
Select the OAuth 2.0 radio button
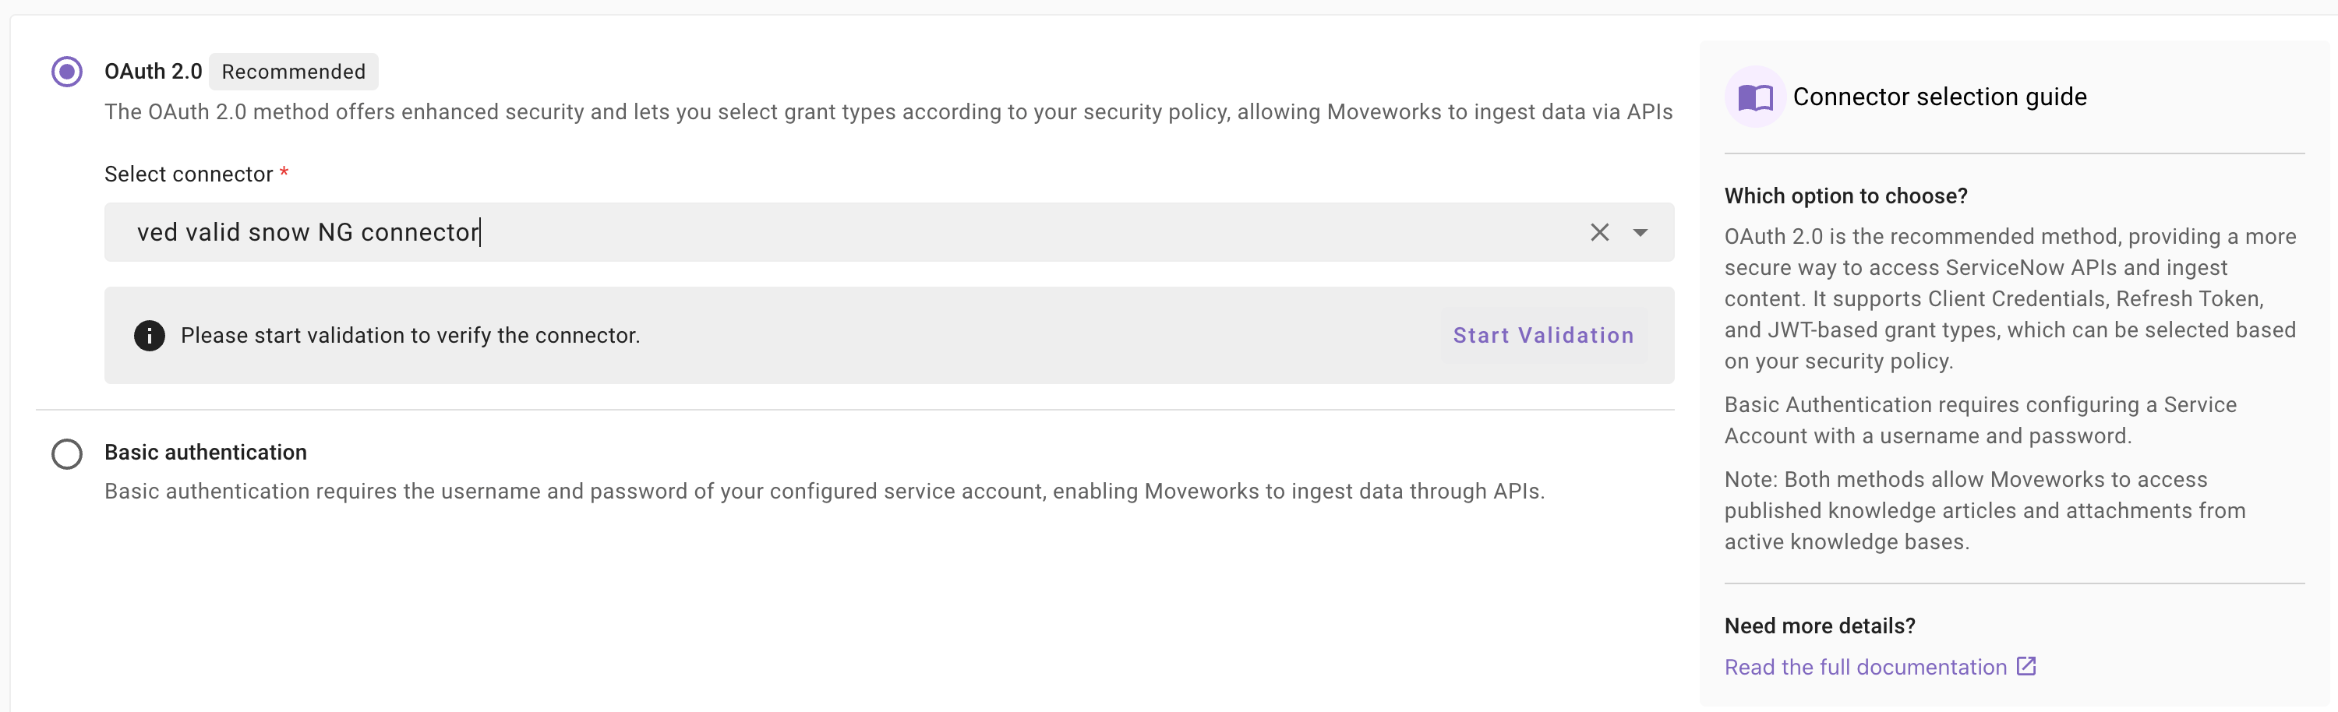[x=66, y=72]
